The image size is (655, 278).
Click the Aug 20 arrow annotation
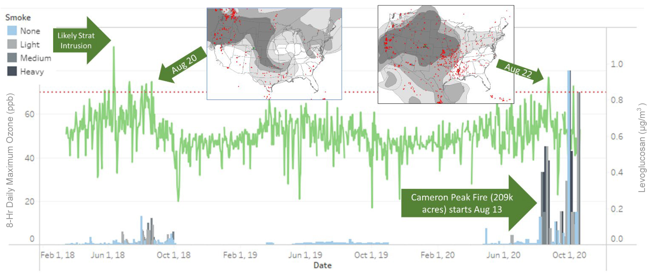[x=183, y=65]
